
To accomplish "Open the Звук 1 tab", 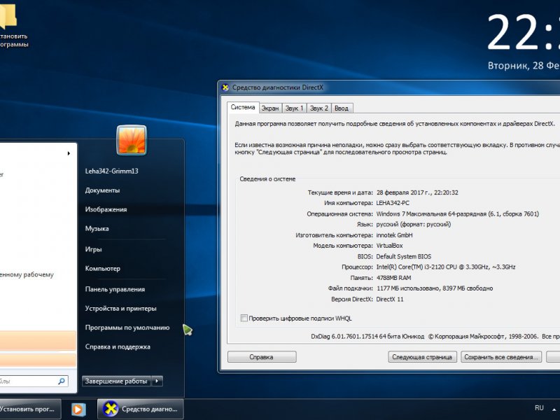I will 294,108.
